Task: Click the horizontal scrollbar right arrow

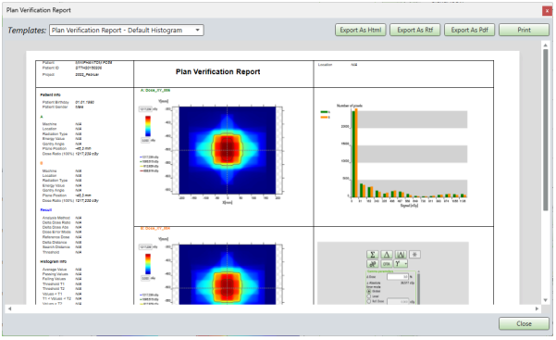Action: pos(537,309)
